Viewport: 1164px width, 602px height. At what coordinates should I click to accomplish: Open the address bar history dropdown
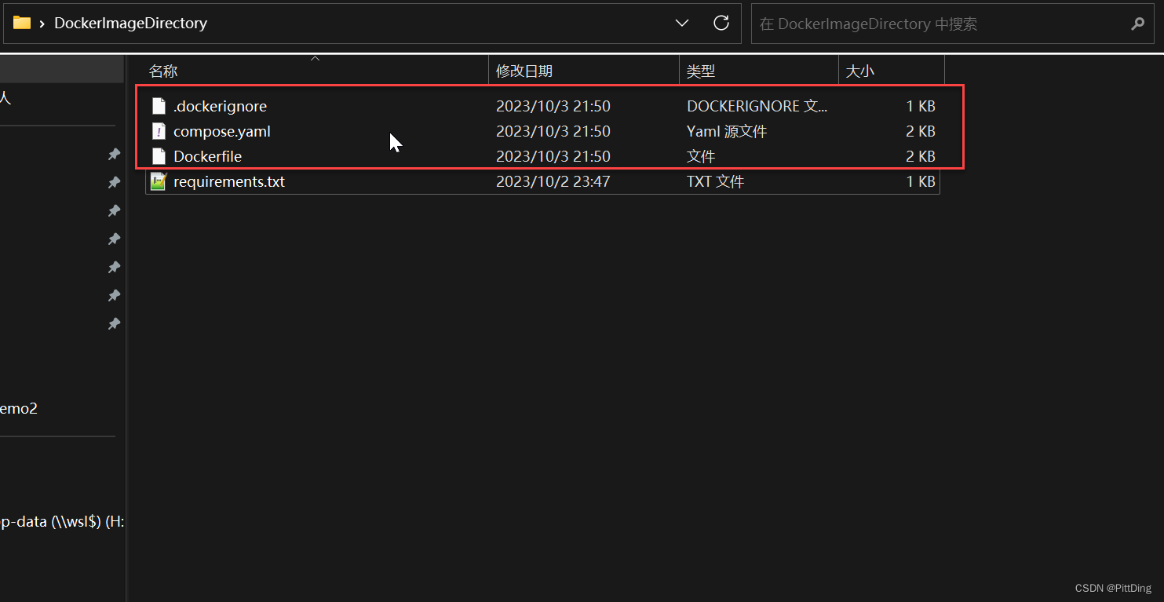click(682, 23)
